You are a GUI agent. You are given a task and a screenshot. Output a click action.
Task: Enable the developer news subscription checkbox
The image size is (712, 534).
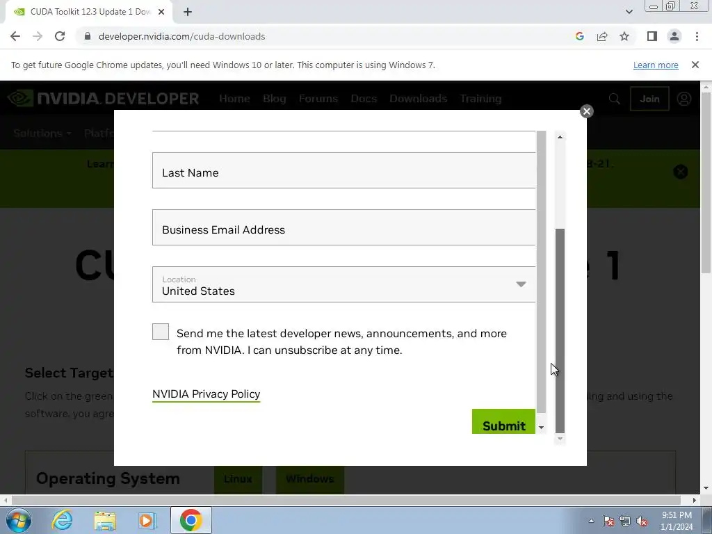[161, 332]
